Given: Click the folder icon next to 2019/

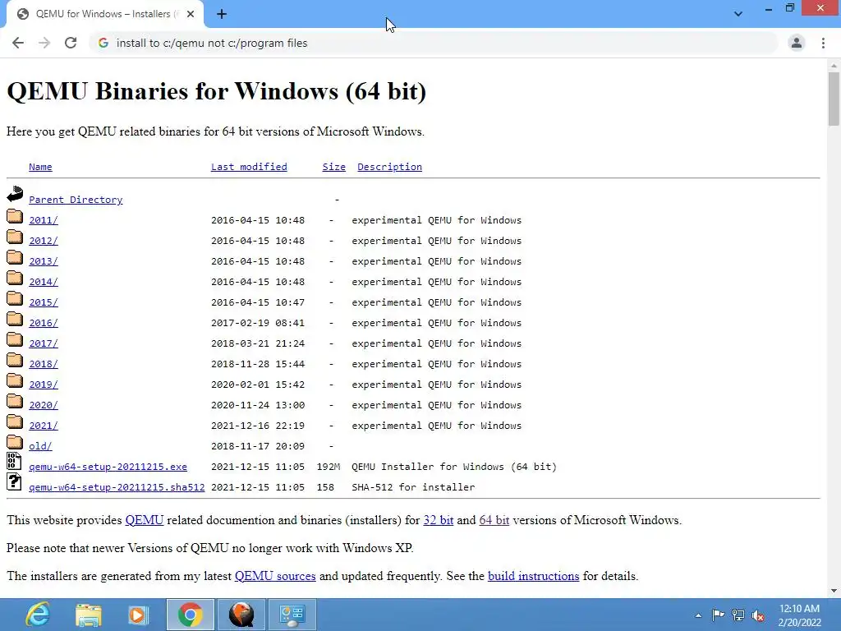Looking at the screenshot, I should 15,380.
